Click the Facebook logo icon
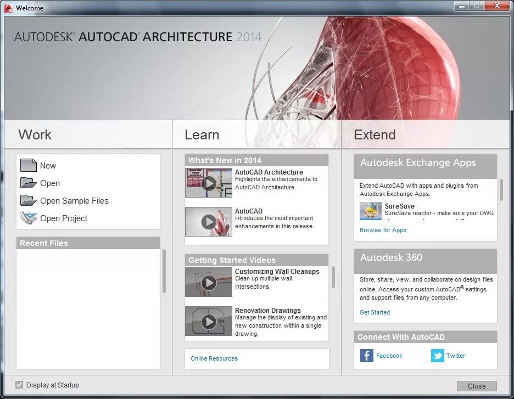 (366, 356)
